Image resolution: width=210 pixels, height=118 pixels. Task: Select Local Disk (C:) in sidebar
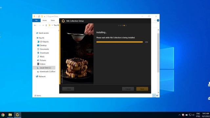pos(44,68)
